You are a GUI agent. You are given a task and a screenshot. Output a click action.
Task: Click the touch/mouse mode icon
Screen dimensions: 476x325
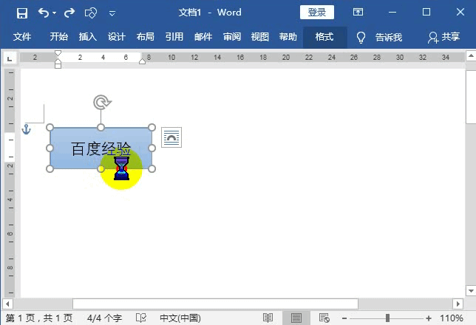(91, 13)
